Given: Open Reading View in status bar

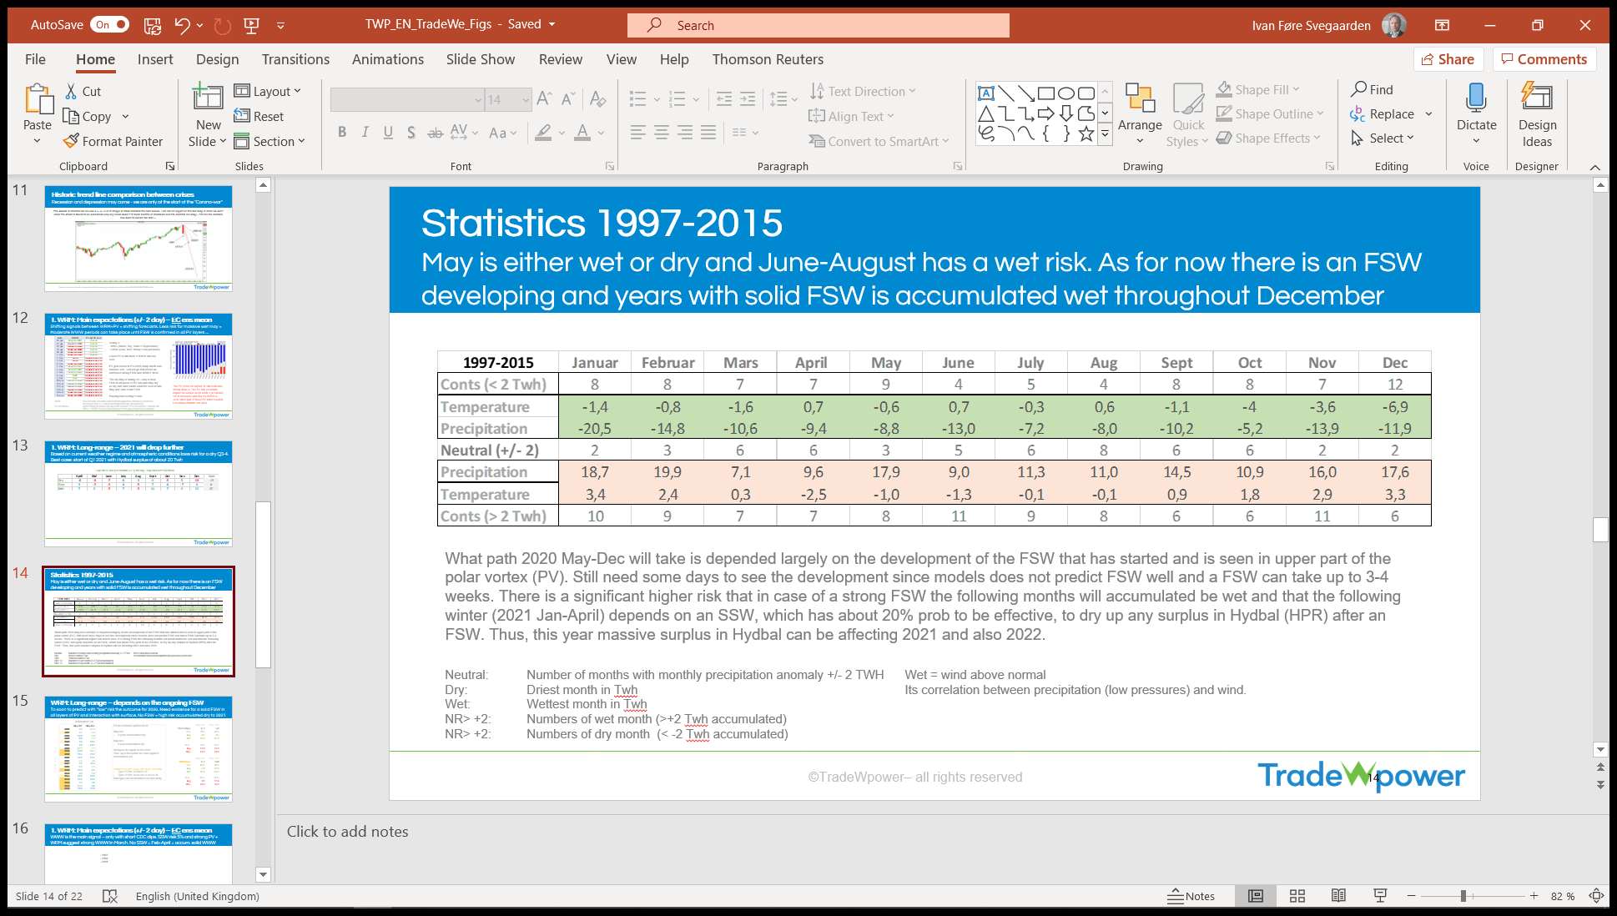Looking at the screenshot, I should coord(1338,896).
